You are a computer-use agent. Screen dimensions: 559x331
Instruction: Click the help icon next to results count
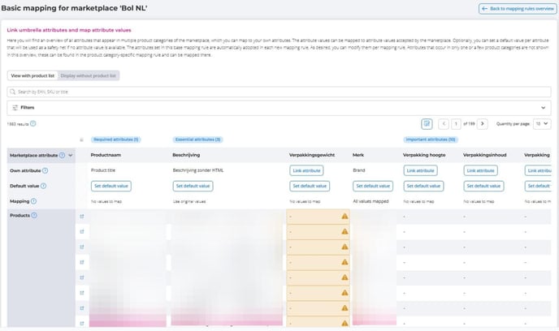(x=32, y=123)
